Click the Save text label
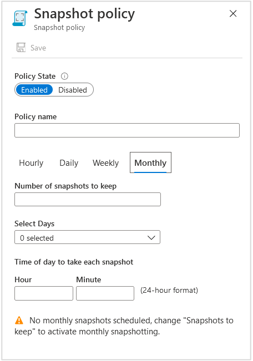Viewport: 253px width, 361px height. pos(38,48)
